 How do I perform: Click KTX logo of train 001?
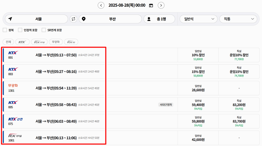point(13,53)
